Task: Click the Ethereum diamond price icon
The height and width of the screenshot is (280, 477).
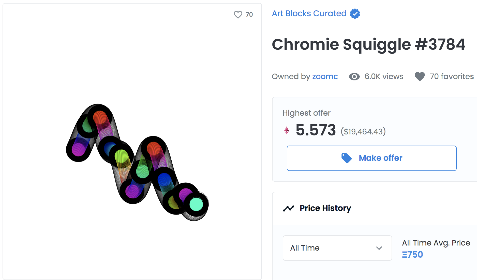Action: [287, 130]
